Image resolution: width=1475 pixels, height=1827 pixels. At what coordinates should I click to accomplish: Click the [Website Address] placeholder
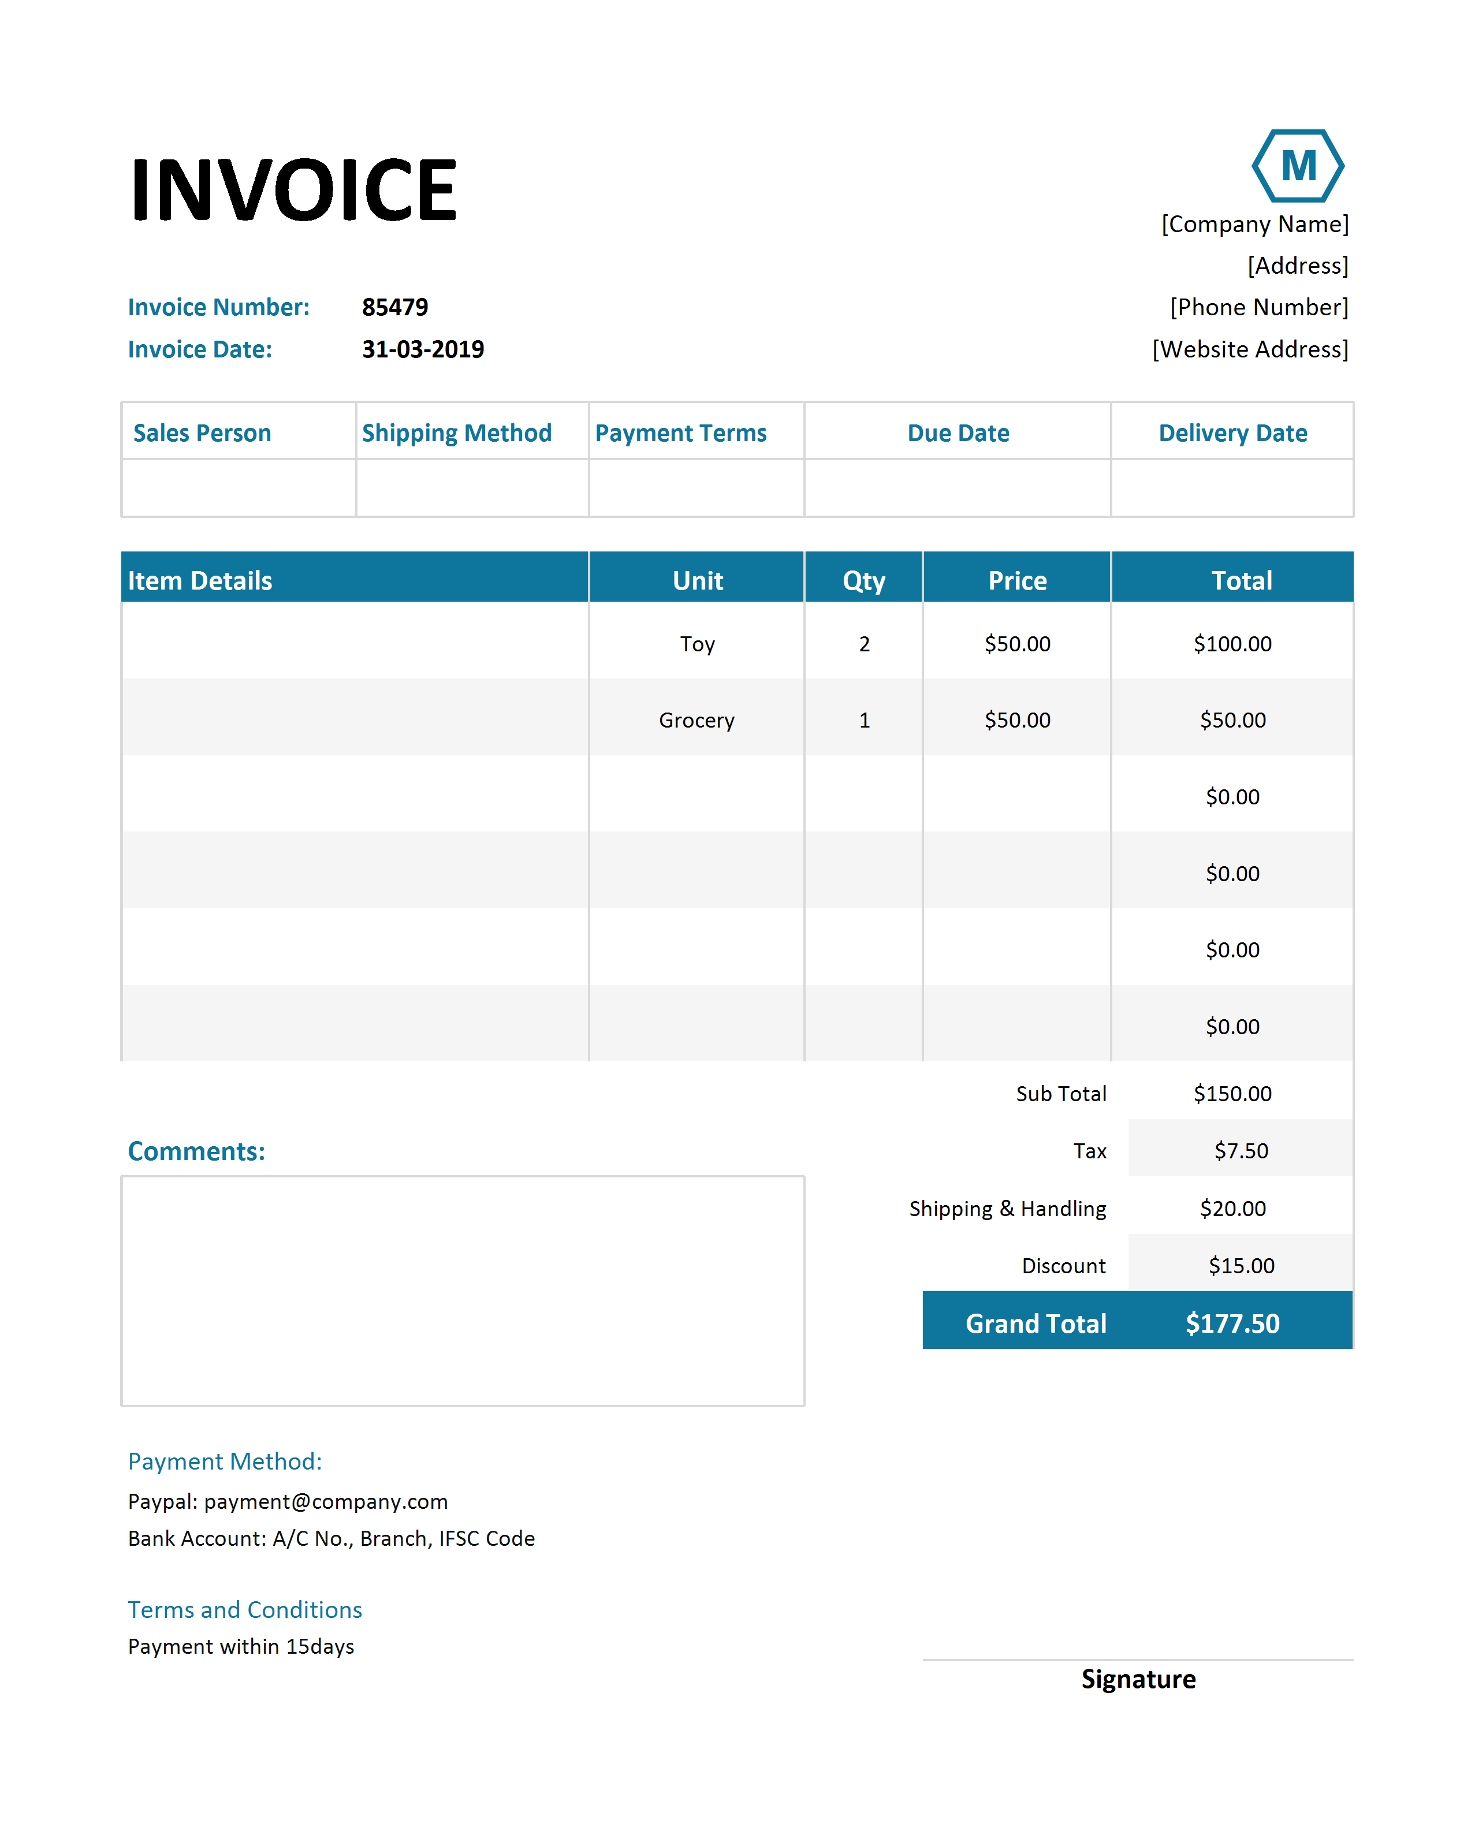(x=1250, y=349)
